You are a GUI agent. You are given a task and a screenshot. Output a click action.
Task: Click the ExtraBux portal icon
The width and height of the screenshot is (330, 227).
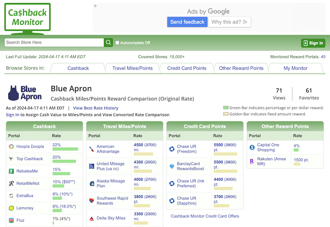pos(11,196)
